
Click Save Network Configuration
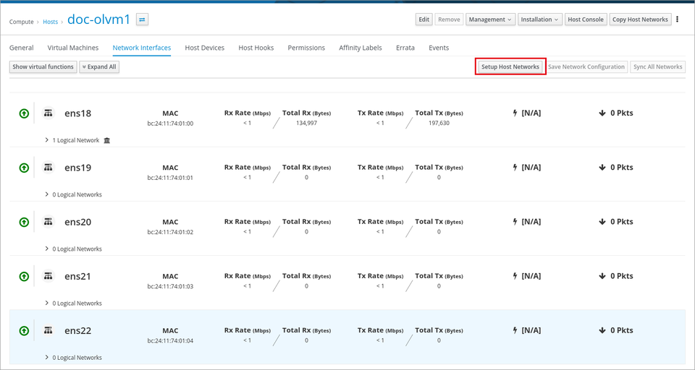point(586,66)
